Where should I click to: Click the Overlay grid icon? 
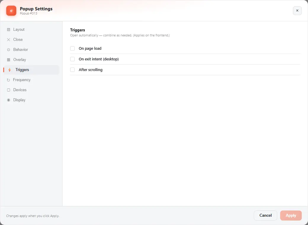(x=9, y=60)
